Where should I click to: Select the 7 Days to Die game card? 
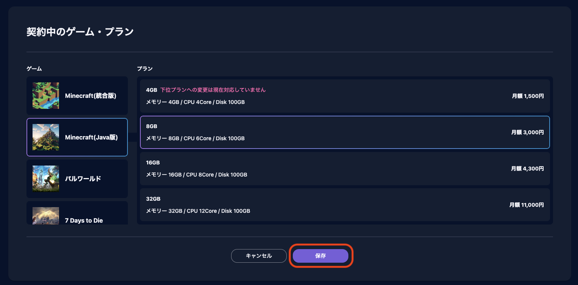point(77,213)
